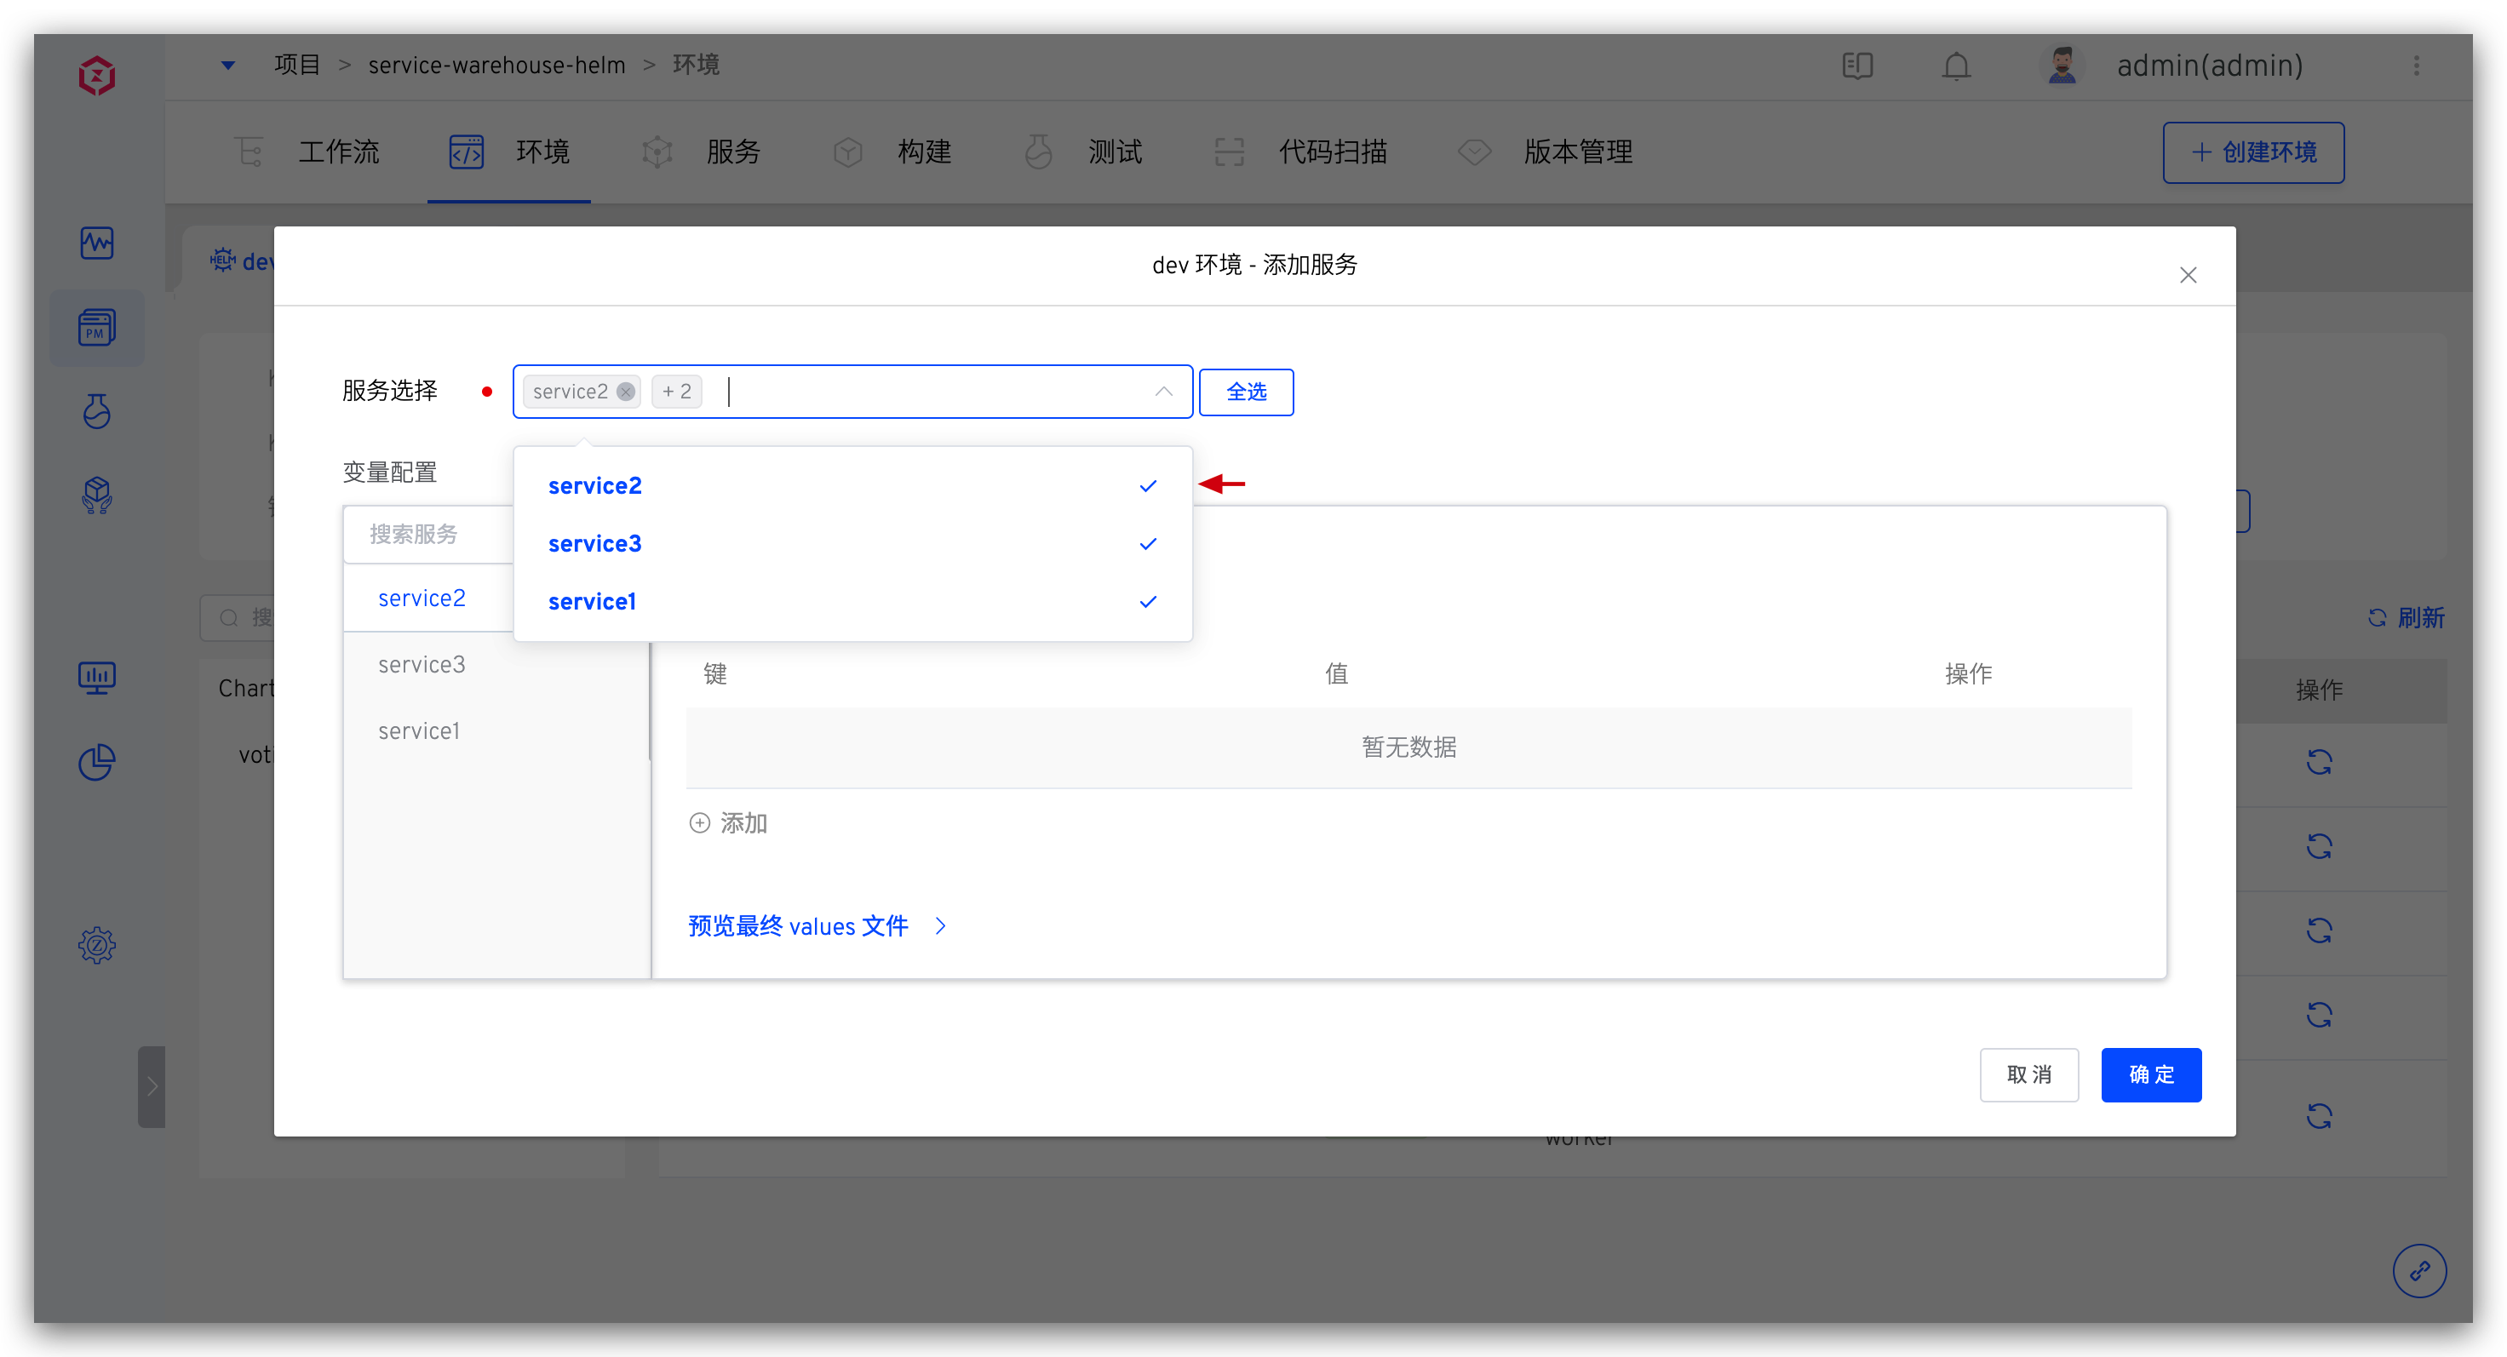Remove the service2 tag with its x icon
The image size is (2507, 1357).
click(626, 391)
